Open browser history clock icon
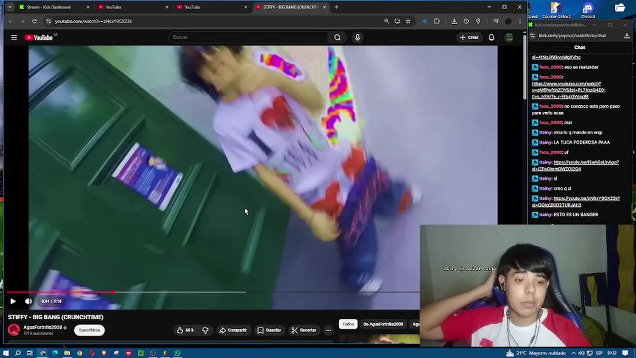The width and height of the screenshot is (636, 358). click(466, 21)
